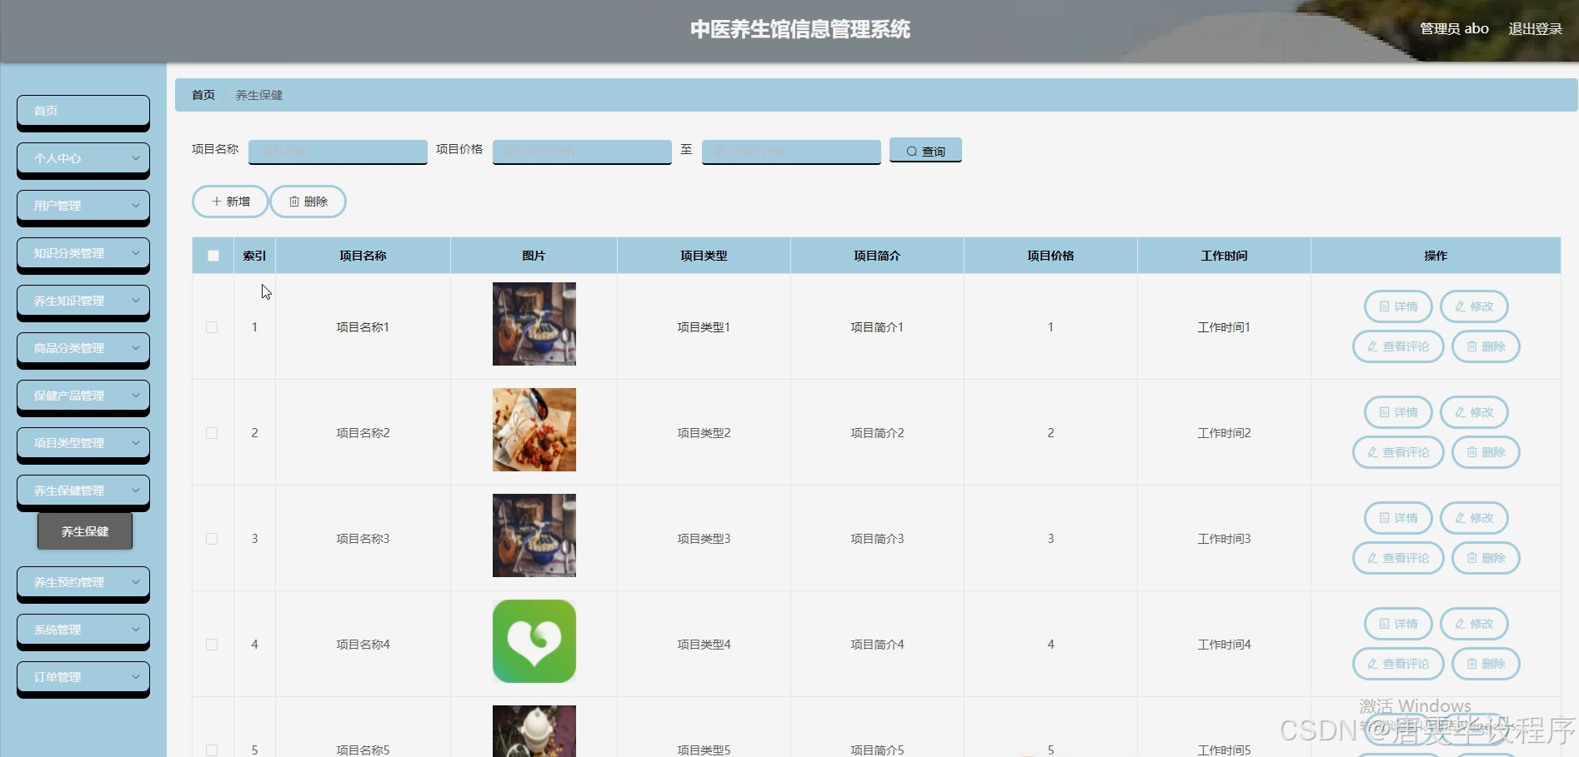The height and width of the screenshot is (757, 1579).
Task: Check the checkbox for row 项目名称4
Action: 212,645
